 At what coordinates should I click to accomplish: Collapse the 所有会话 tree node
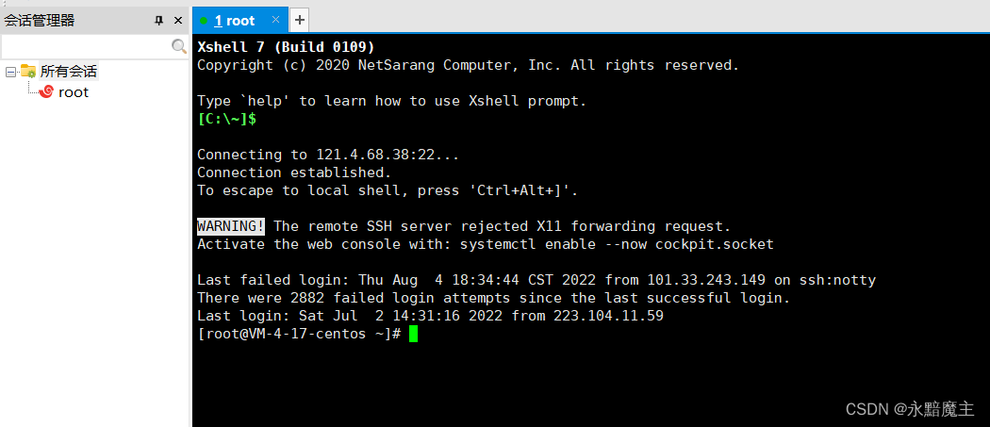[10, 72]
